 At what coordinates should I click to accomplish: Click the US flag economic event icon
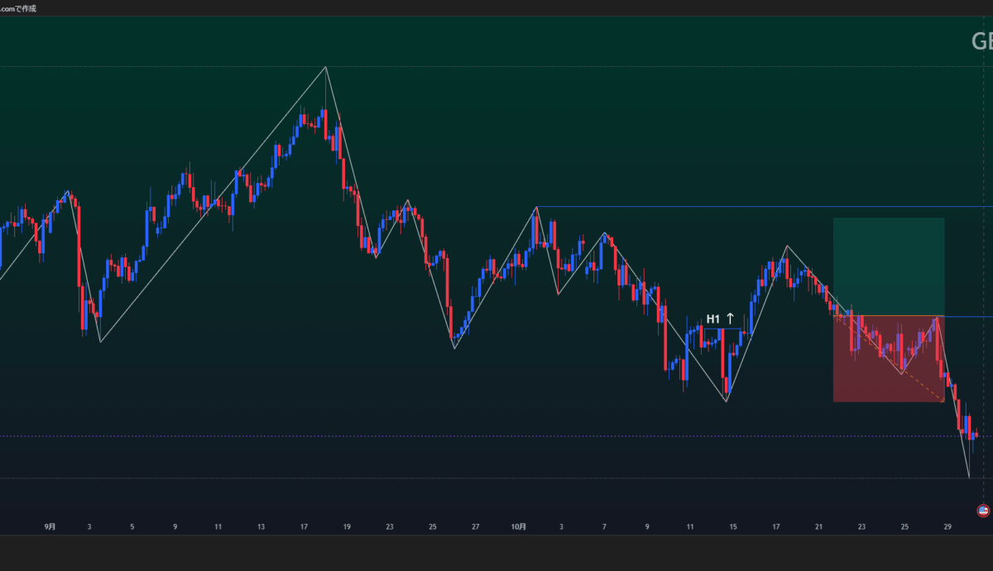click(983, 511)
